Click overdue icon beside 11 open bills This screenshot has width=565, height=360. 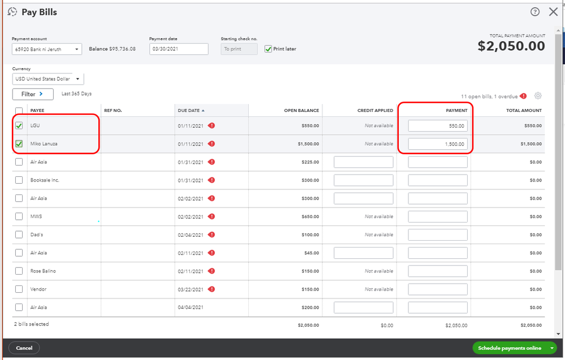point(523,96)
